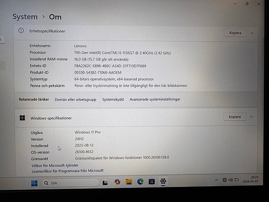Open Task View from the taskbar
The width and height of the screenshot is (269, 202).
pos(105,183)
